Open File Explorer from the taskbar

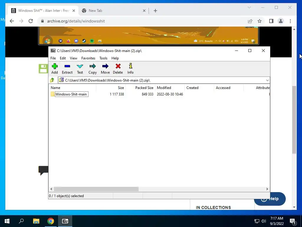(x=36, y=221)
